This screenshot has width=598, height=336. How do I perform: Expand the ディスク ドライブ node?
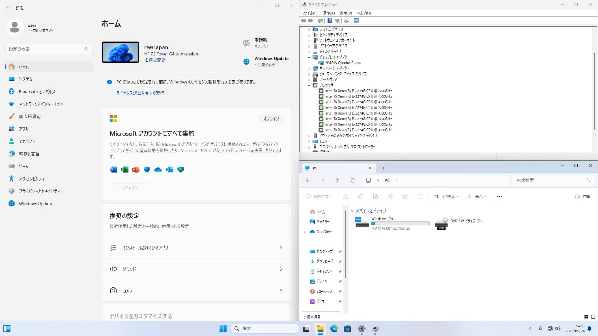(309, 52)
